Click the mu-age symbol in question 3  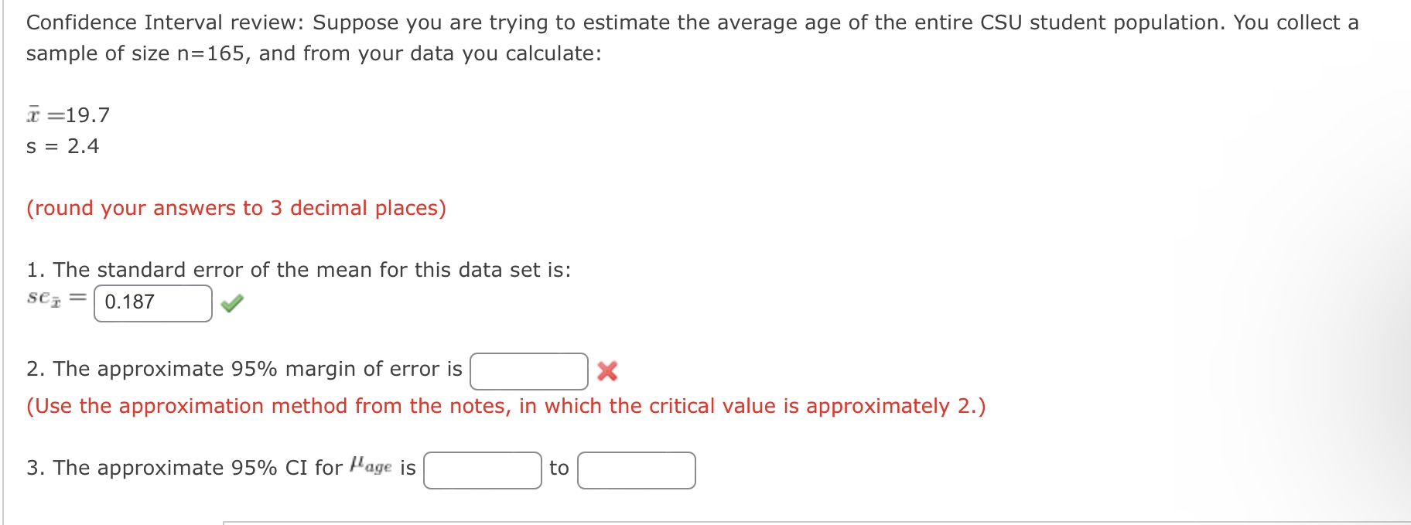click(x=370, y=465)
